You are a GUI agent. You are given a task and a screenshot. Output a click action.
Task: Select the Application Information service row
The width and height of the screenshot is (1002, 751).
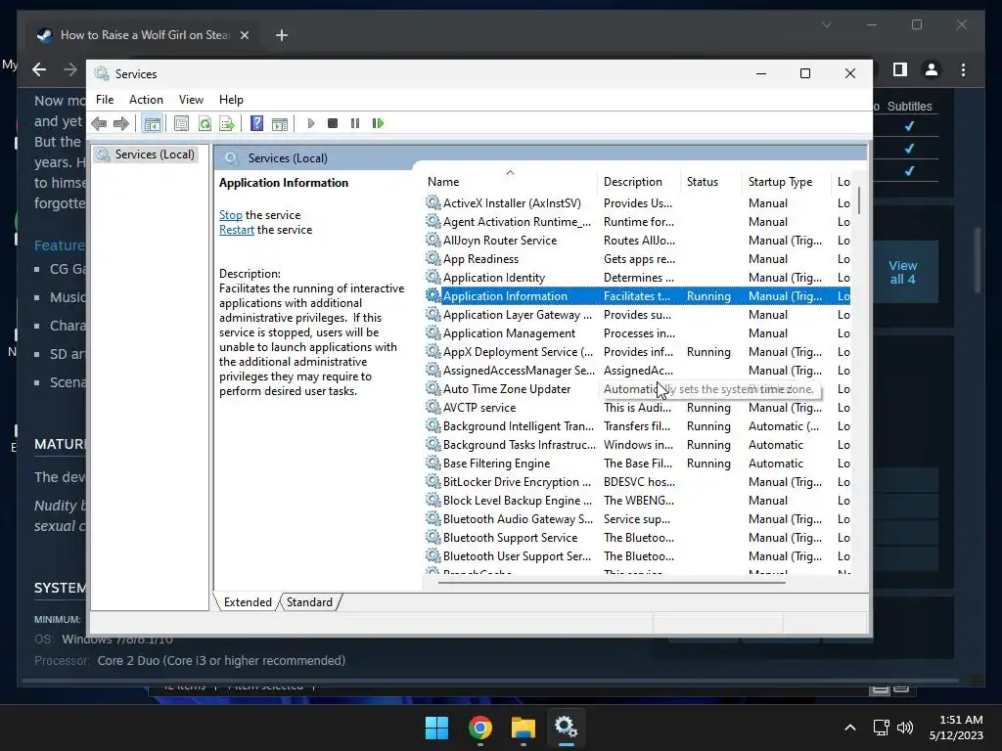point(637,295)
